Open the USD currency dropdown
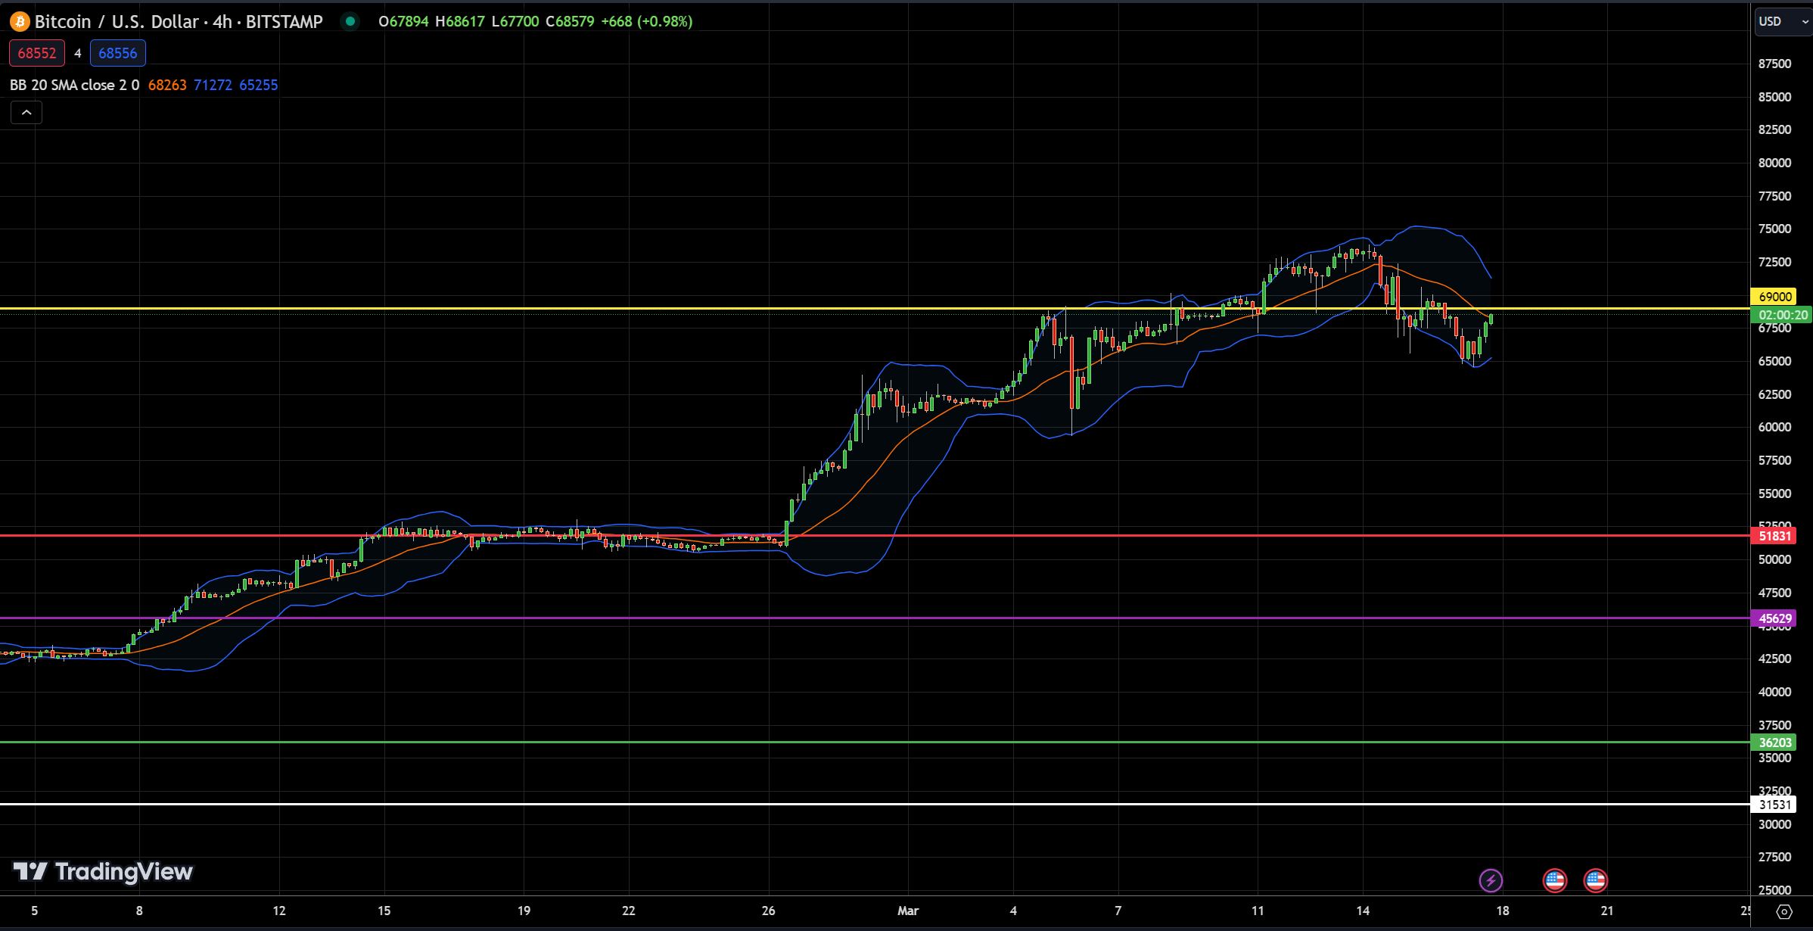1813x931 pixels. (1783, 21)
